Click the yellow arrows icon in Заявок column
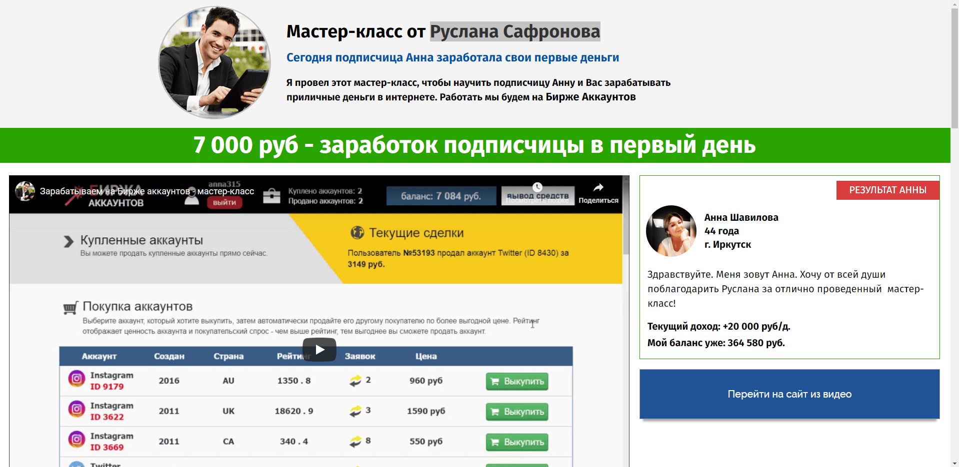The image size is (959, 467). point(356,381)
